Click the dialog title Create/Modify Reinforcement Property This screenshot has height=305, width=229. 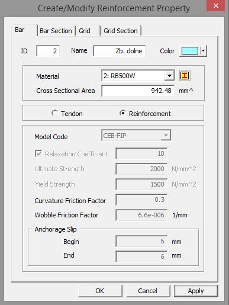114,8
